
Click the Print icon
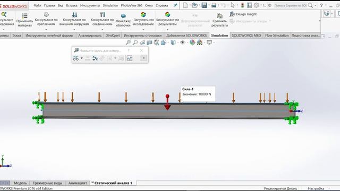[x=214, y=5]
